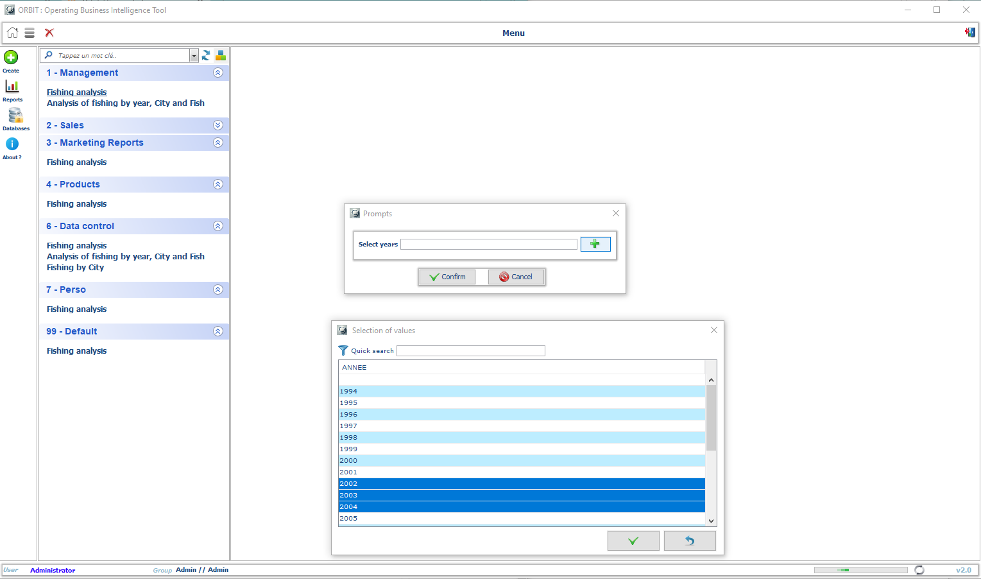
Task: Click the magnifier icon in the keyword search box
Action: coord(49,55)
